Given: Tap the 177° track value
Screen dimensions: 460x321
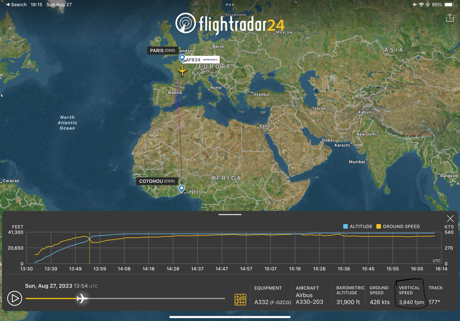Looking at the screenshot, I should click(434, 302).
